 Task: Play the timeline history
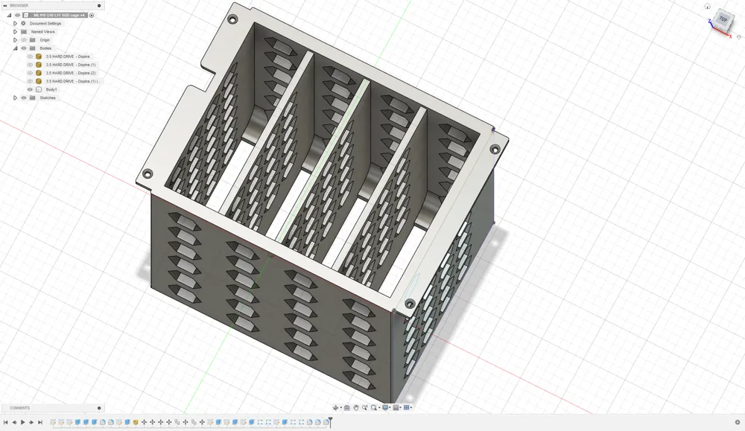[x=23, y=422]
